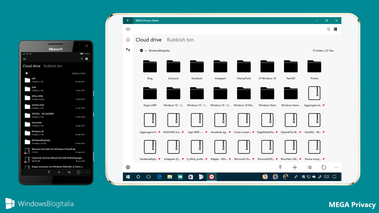The height and width of the screenshot is (213, 379).
Task: Click the red home icon in tablet sidebar
Action: pos(128,40)
